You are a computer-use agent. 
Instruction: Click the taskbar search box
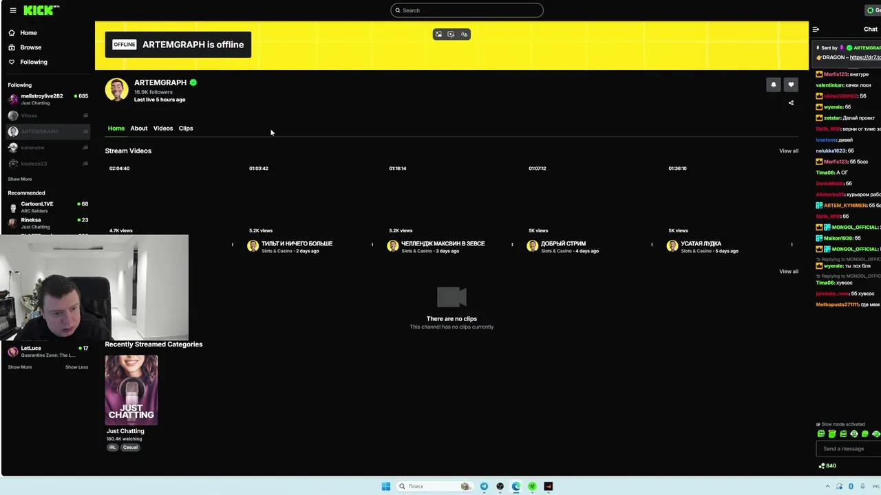(434, 487)
